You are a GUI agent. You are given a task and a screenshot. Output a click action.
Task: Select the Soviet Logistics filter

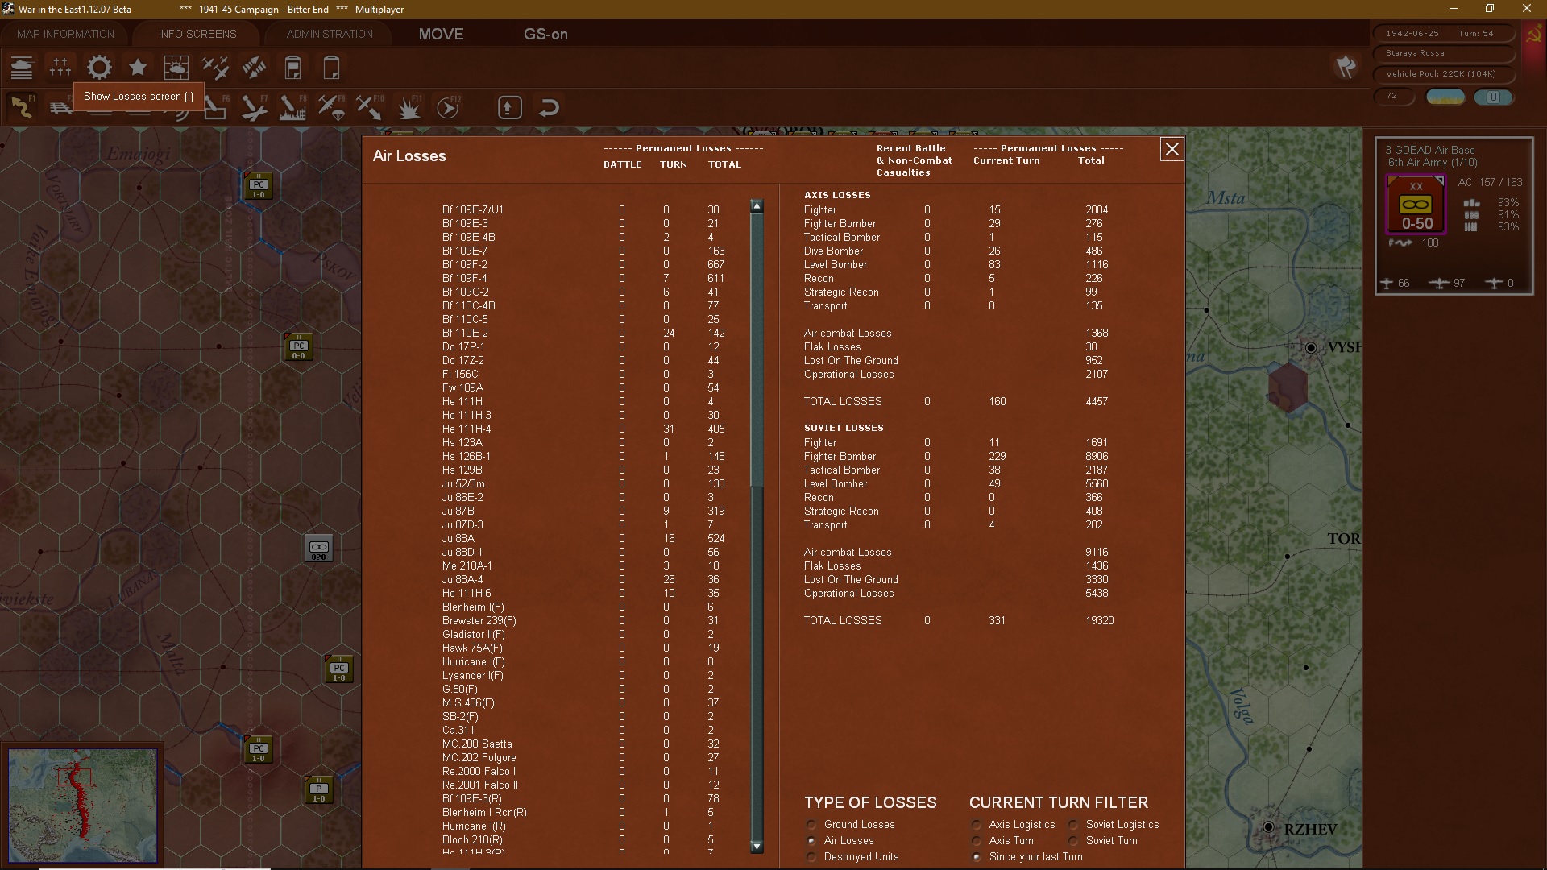pos(1073,825)
